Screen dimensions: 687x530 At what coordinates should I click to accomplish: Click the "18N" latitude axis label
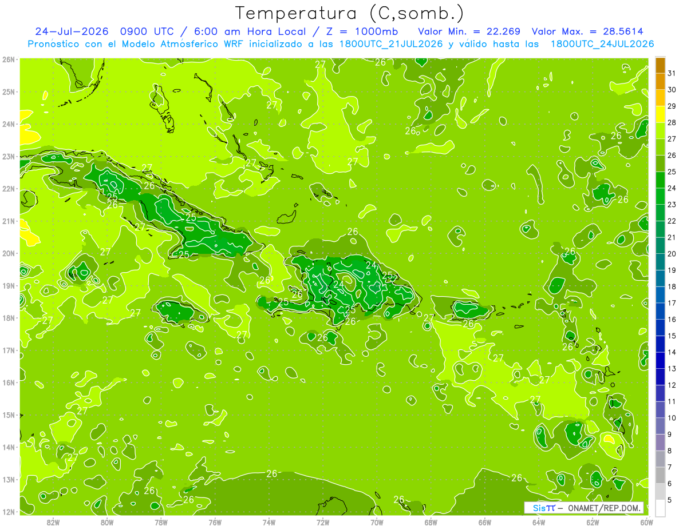(x=9, y=318)
